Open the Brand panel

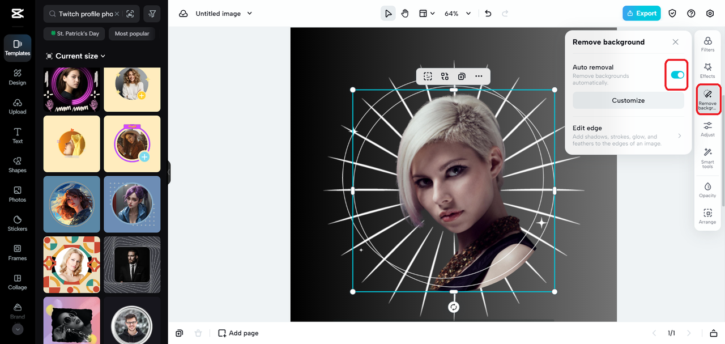(x=18, y=311)
